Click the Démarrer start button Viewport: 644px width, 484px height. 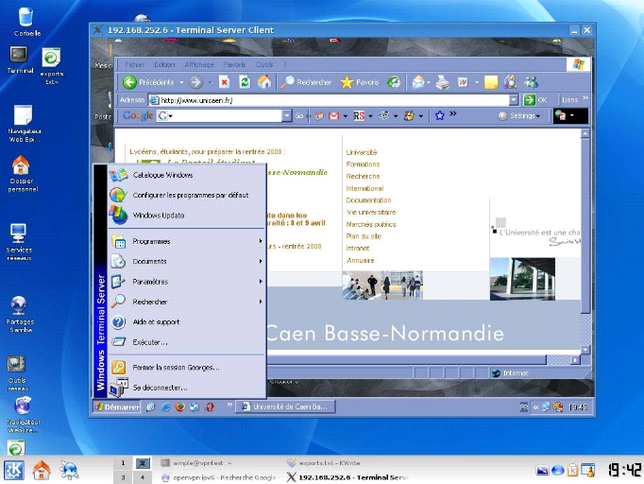tap(116, 406)
